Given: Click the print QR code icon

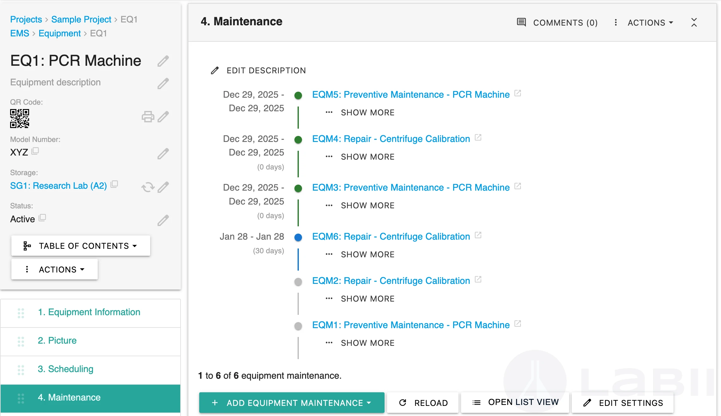Looking at the screenshot, I should pyautogui.click(x=148, y=117).
